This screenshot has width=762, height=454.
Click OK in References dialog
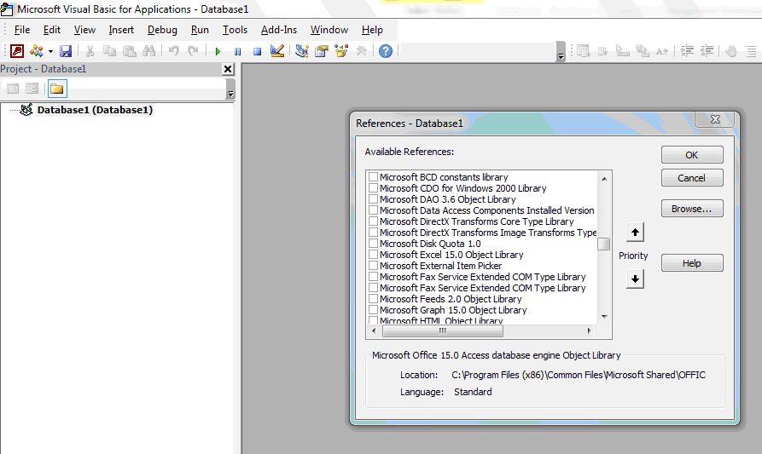(x=692, y=155)
